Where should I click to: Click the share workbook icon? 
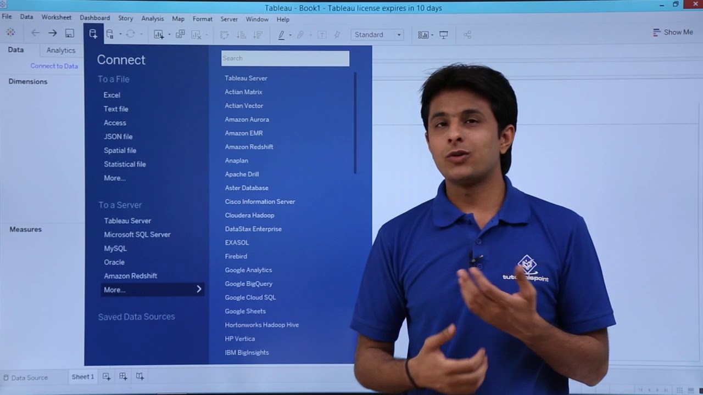(467, 35)
